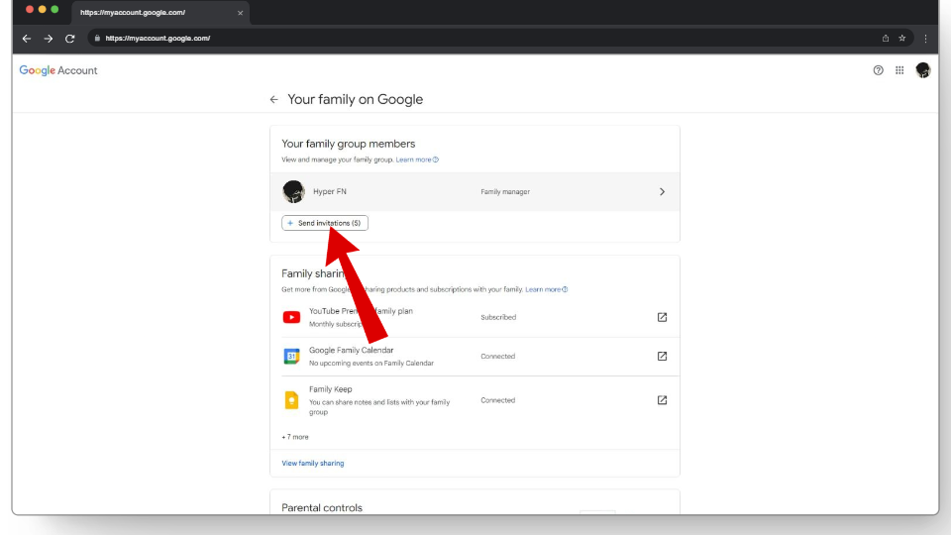Click the Family manager label
951x535 pixels.
tap(505, 191)
